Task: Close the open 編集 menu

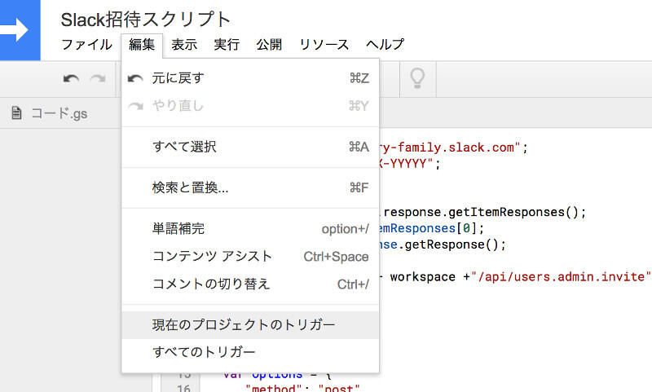Action: pos(142,45)
